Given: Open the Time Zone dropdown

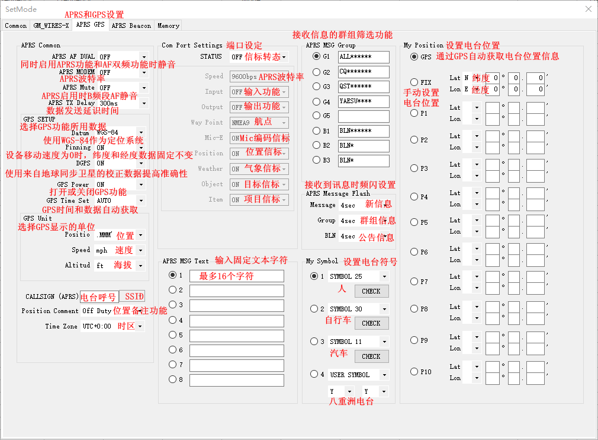Looking at the screenshot, I should [x=140, y=327].
